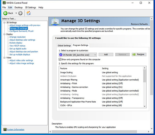The image size is (155, 135).
Task: Click the NVIDIA logo on the Restore button
Action: [134, 55]
